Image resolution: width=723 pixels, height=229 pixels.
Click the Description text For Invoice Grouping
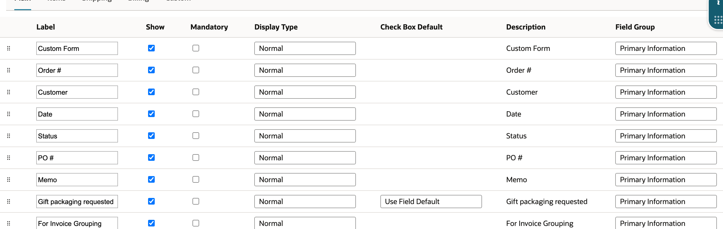[x=539, y=223]
